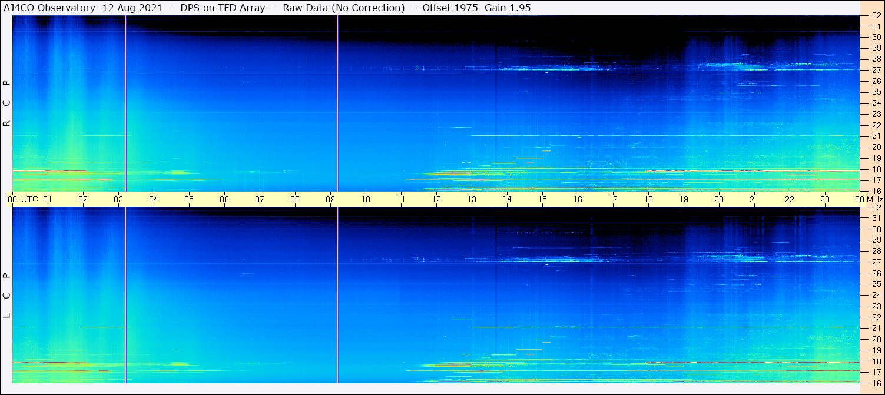
Task: Click the 32 MHz label on the RCP frequency axis
Action: coord(876,16)
